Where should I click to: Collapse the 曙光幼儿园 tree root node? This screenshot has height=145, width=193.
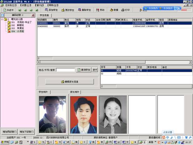coord(2,19)
